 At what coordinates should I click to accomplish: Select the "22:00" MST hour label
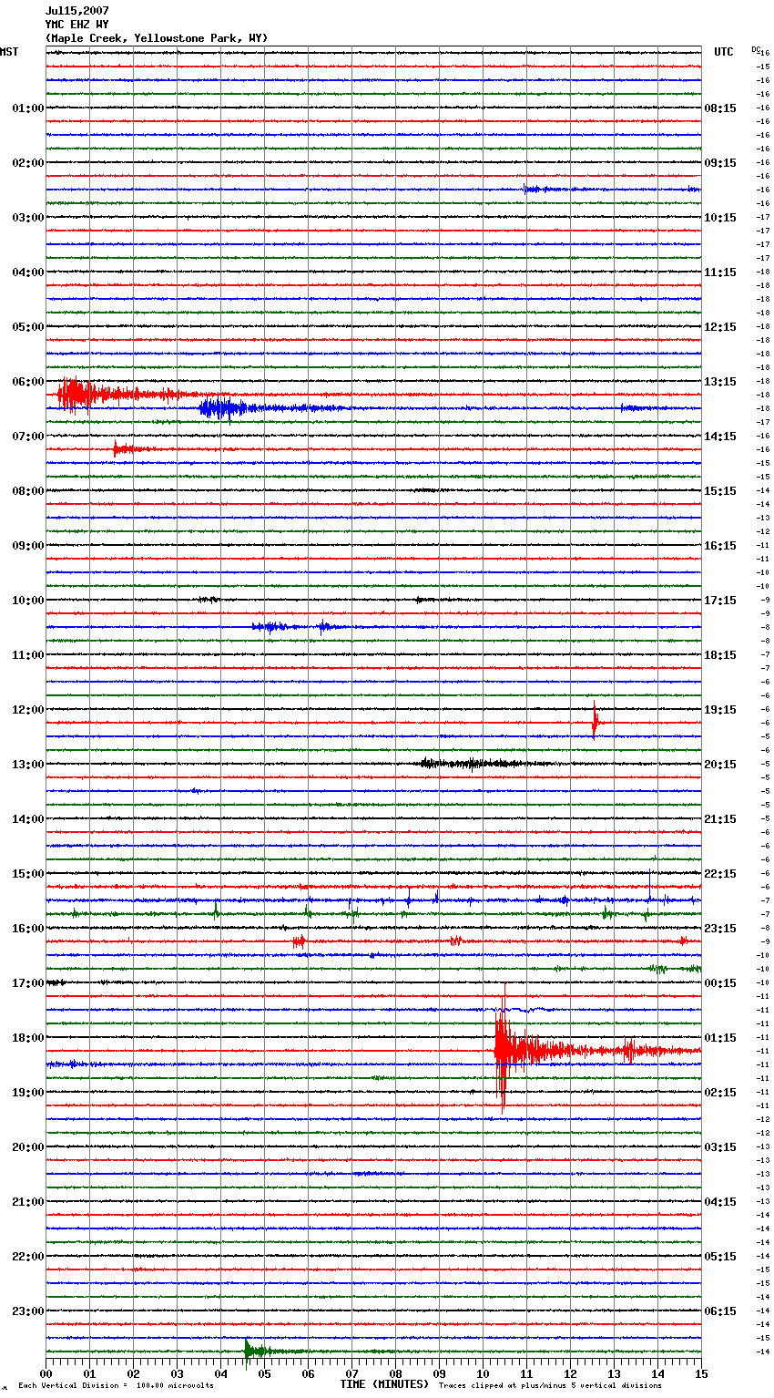pyautogui.click(x=27, y=1257)
